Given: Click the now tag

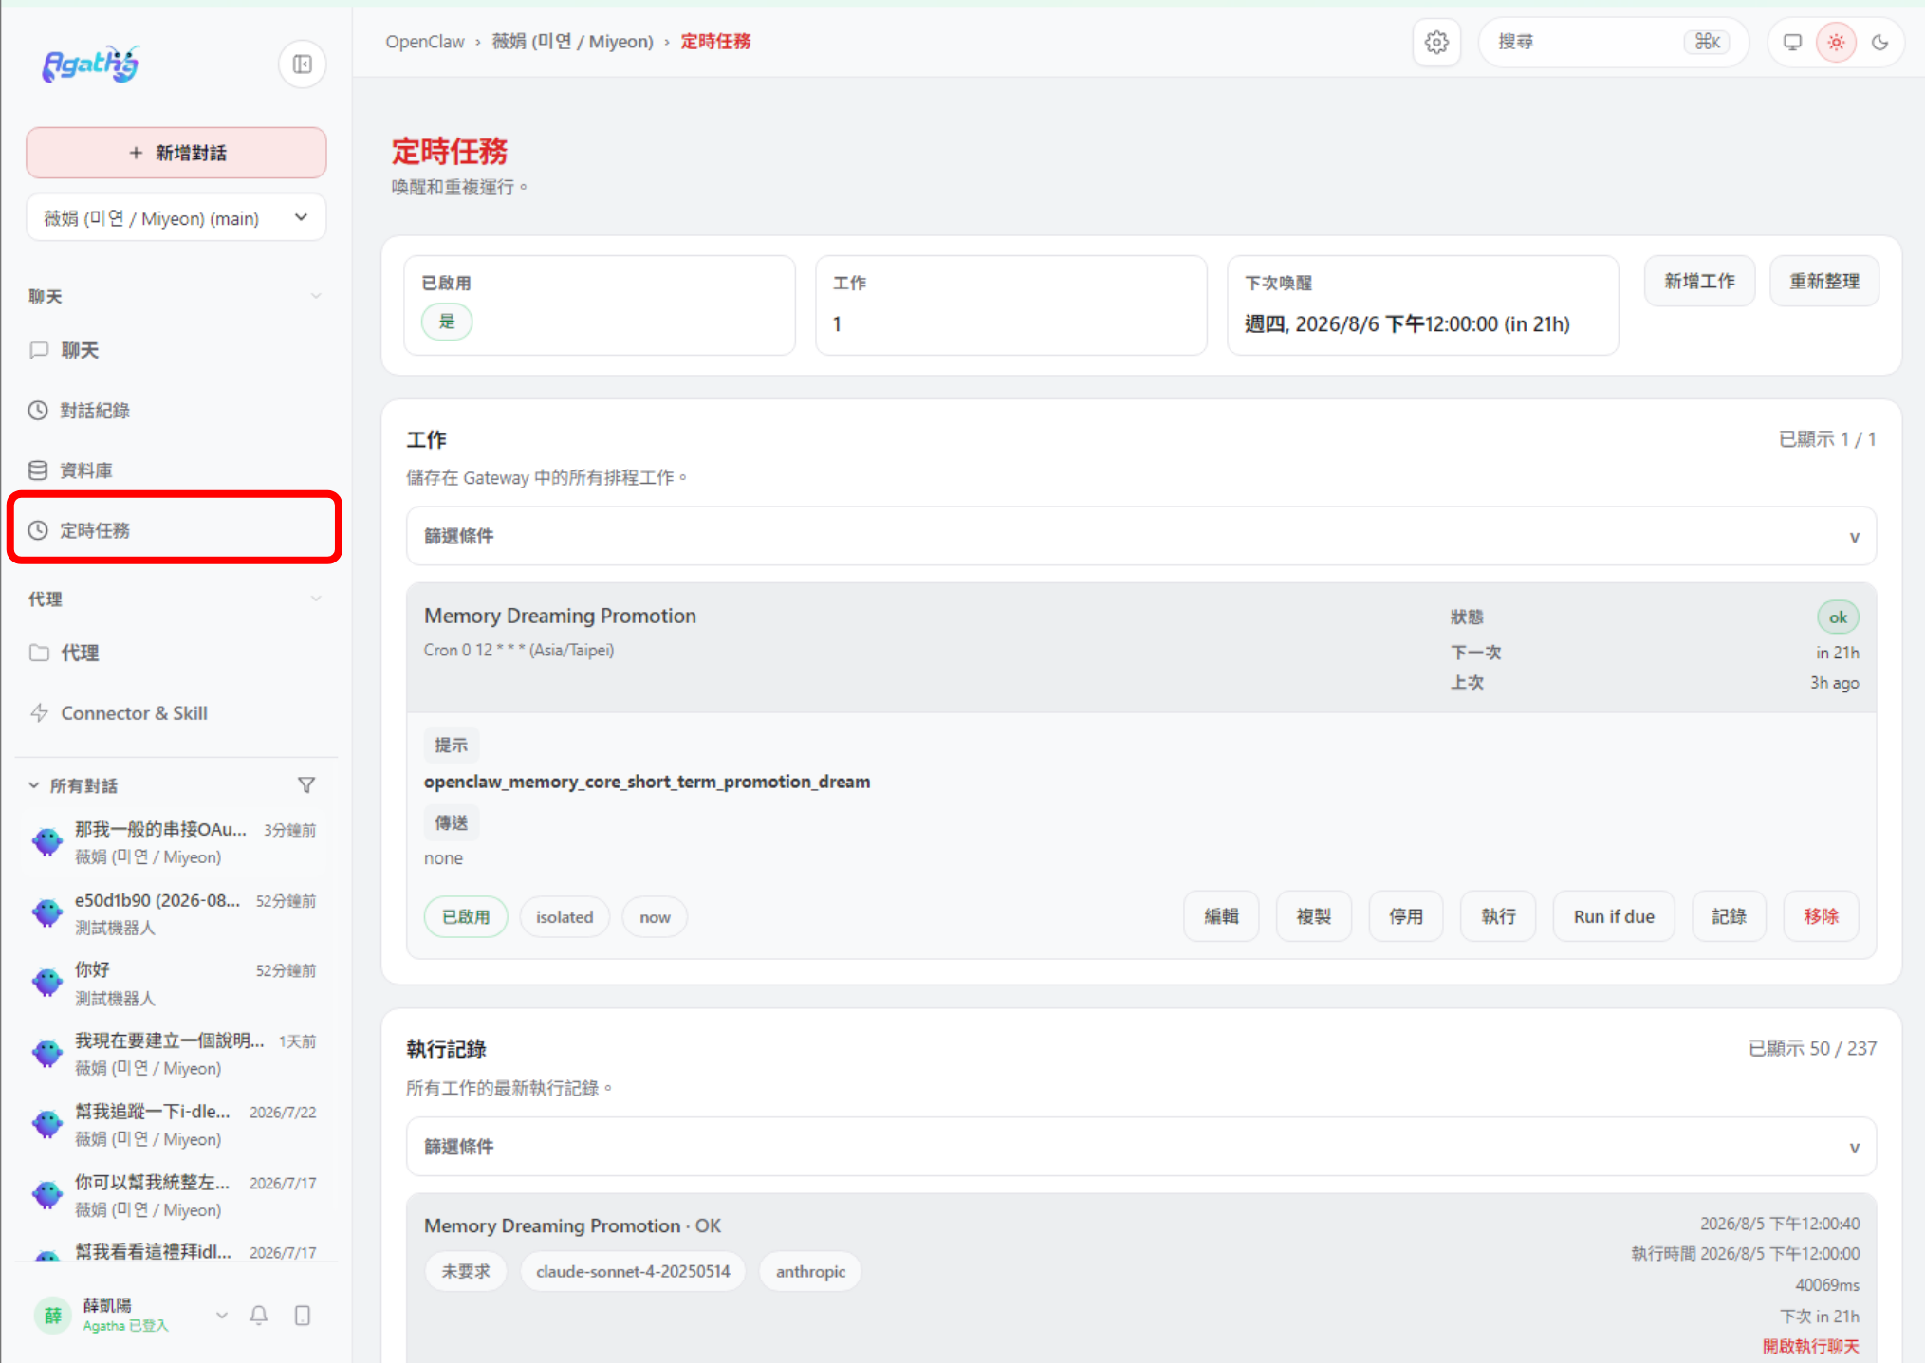Looking at the screenshot, I should point(655,917).
